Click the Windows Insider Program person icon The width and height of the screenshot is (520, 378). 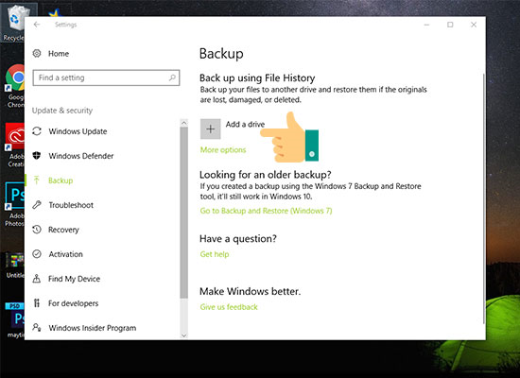click(37, 328)
